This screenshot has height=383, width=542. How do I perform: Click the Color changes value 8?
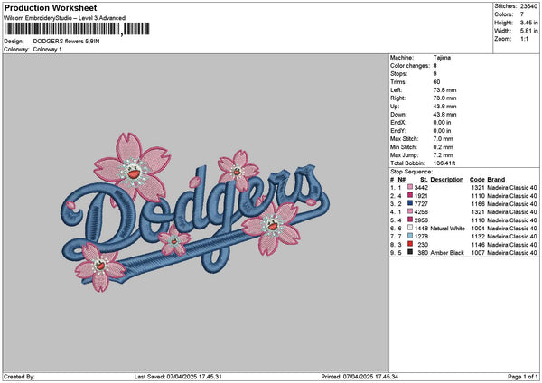coord(435,66)
